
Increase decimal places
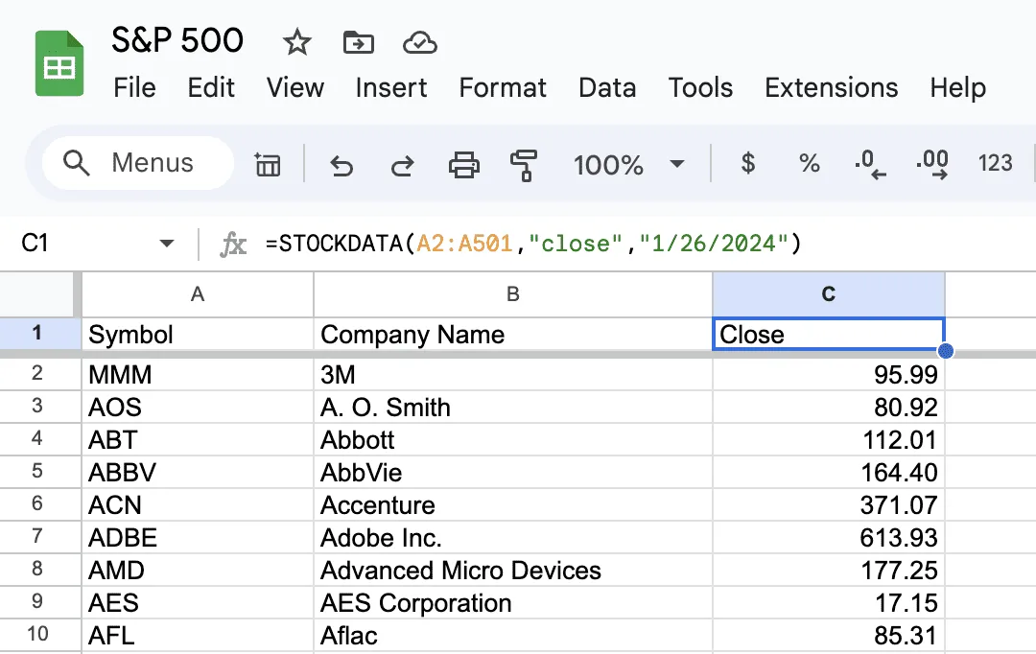[x=932, y=164]
